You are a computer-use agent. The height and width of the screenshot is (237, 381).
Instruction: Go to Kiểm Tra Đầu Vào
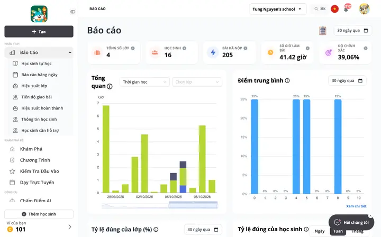tap(39, 171)
